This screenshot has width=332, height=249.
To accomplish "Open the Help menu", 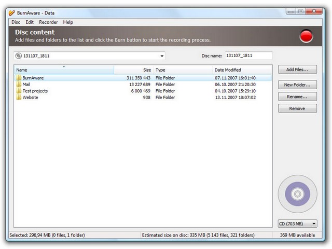I will pos(68,22).
